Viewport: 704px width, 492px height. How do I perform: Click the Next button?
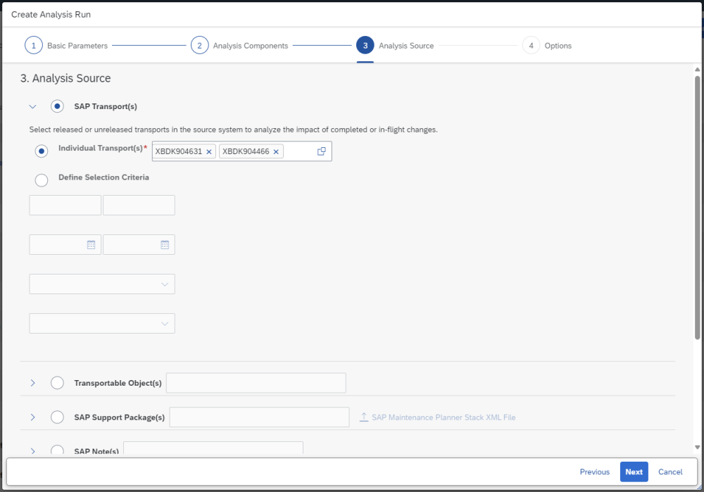[634, 472]
